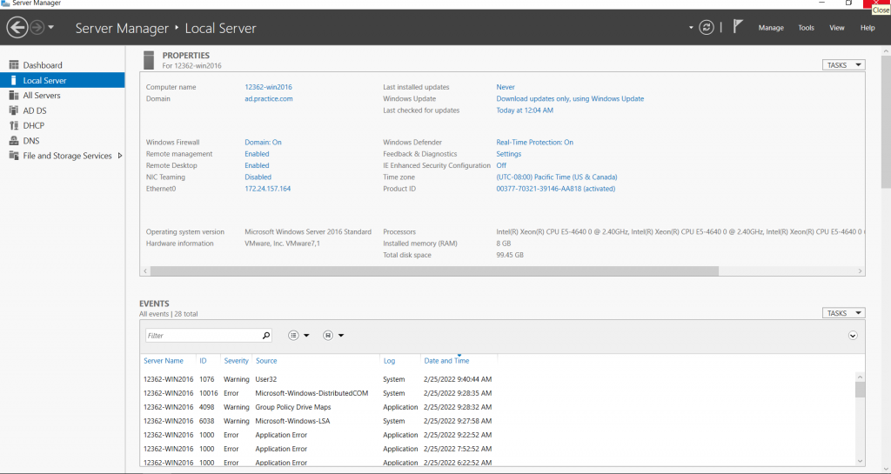Sort events by ID column
This screenshot has width=891, height=474.
[x=203, y=361]
